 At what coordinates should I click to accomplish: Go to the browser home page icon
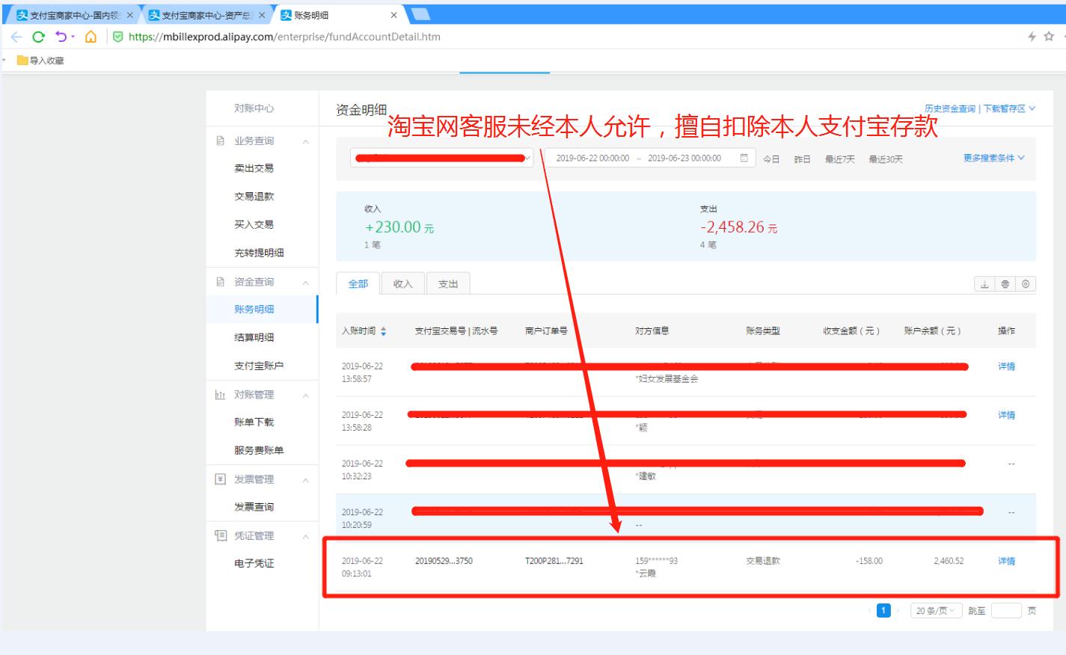pos(91,37)
